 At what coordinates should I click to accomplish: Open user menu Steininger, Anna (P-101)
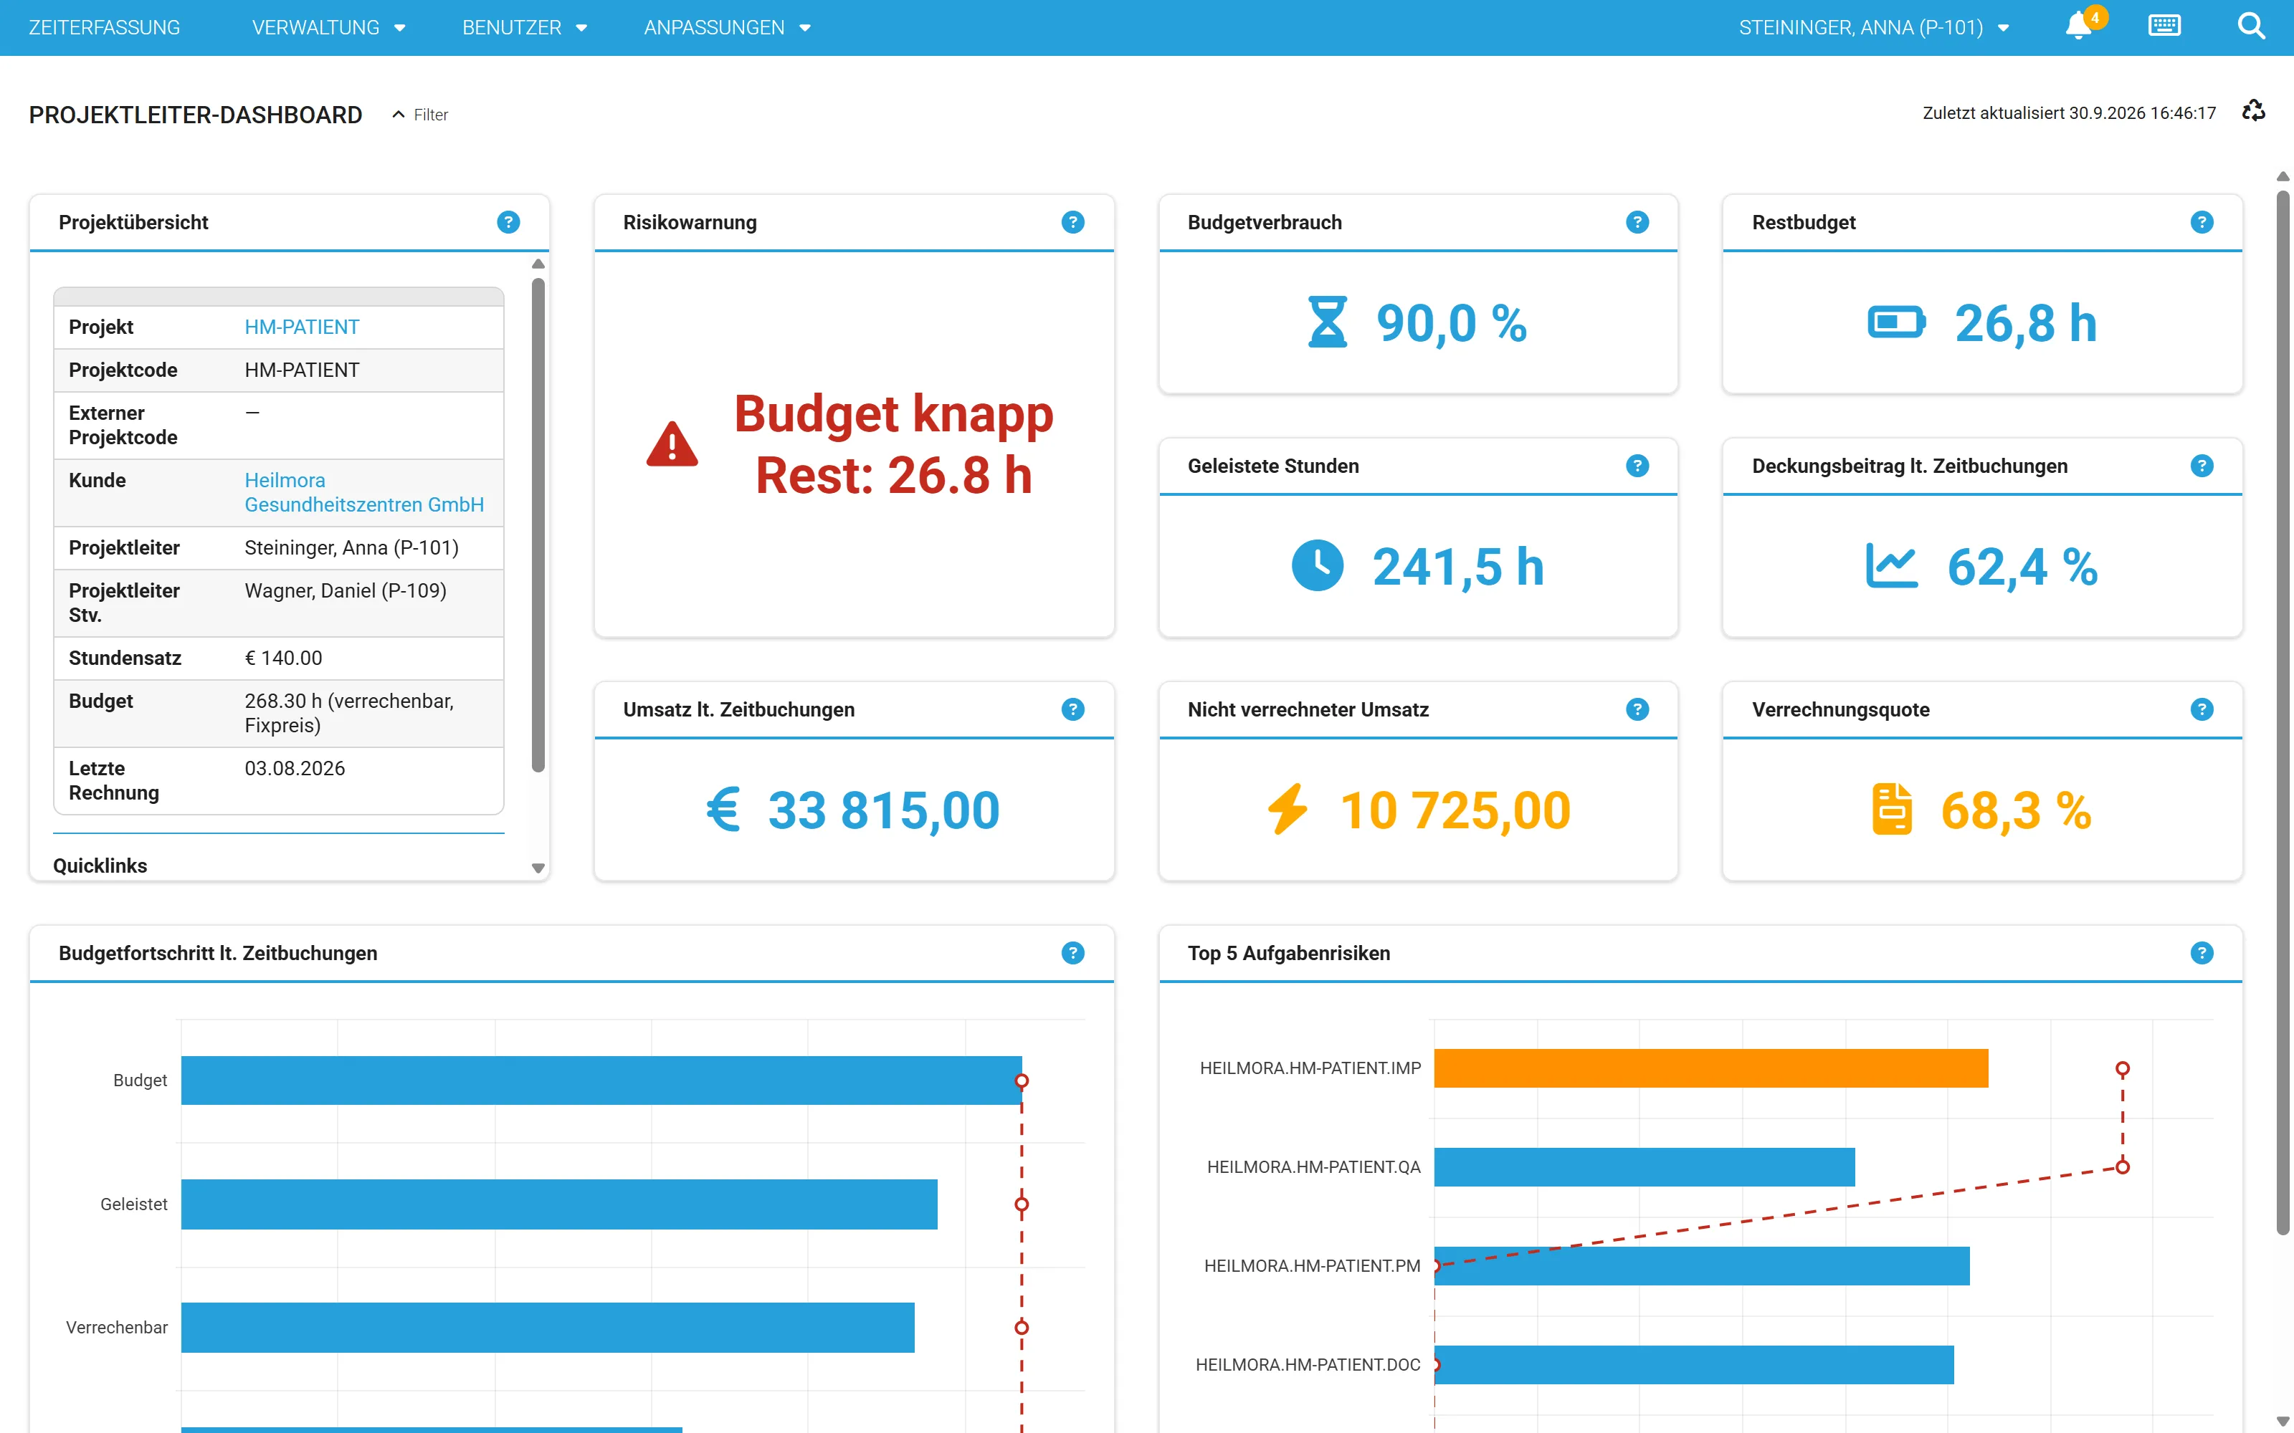(1873, 27)
